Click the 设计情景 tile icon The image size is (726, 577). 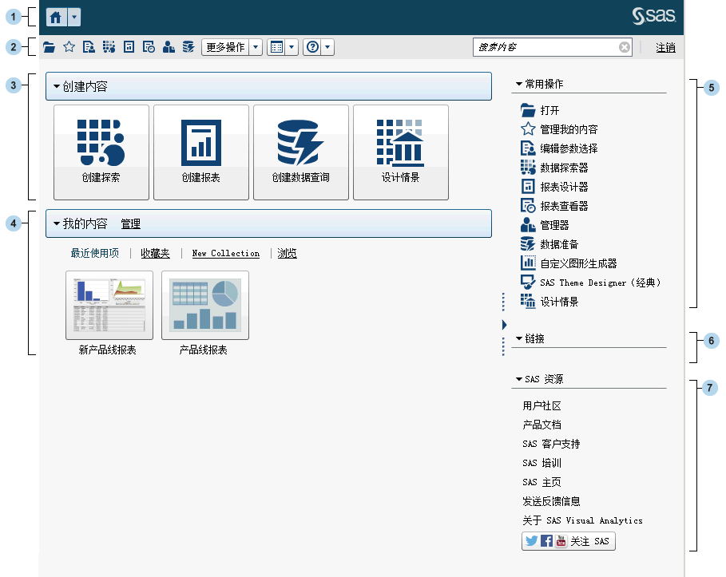pyautogui.click(x=400, y=143)
